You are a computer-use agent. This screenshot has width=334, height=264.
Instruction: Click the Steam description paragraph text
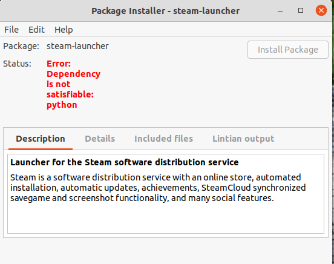158,188
